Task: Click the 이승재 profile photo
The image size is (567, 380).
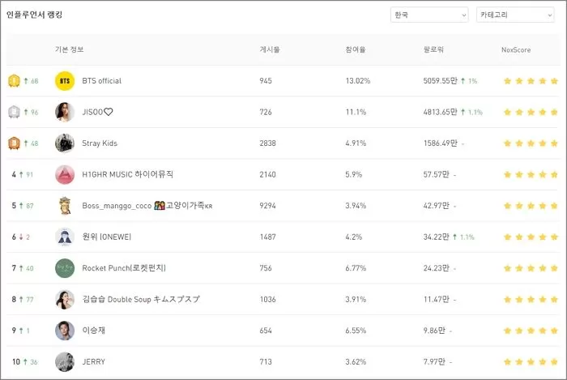Action: tap(65, 331)
